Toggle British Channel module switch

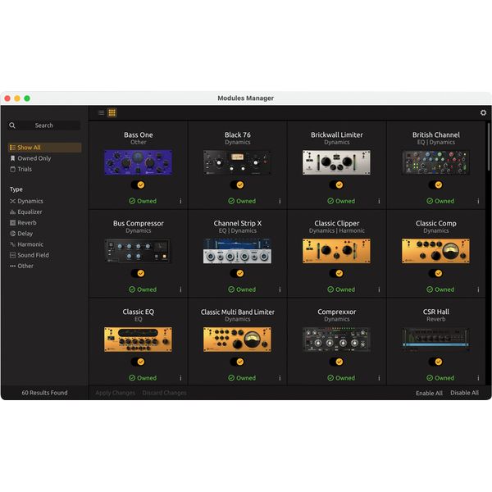[x=436, y=184]
